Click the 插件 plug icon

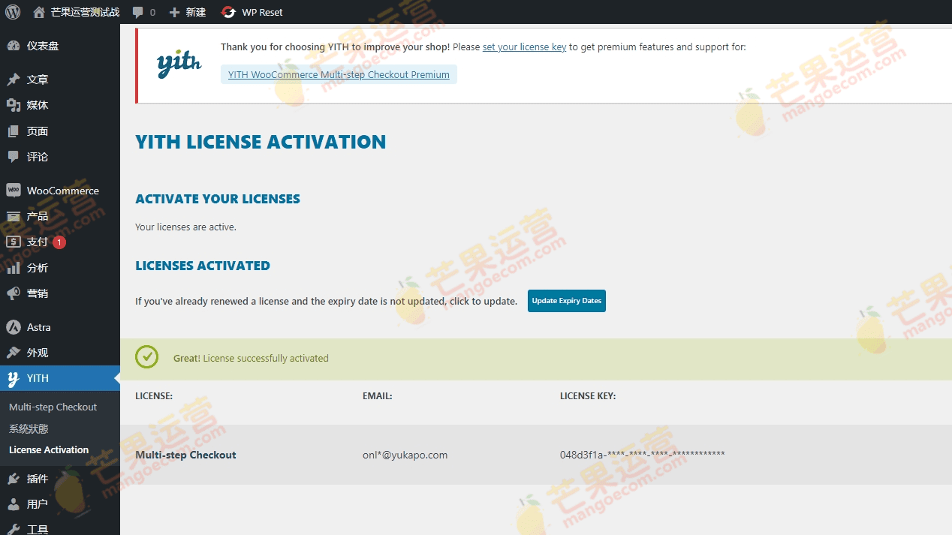click(x=14, y=479)
